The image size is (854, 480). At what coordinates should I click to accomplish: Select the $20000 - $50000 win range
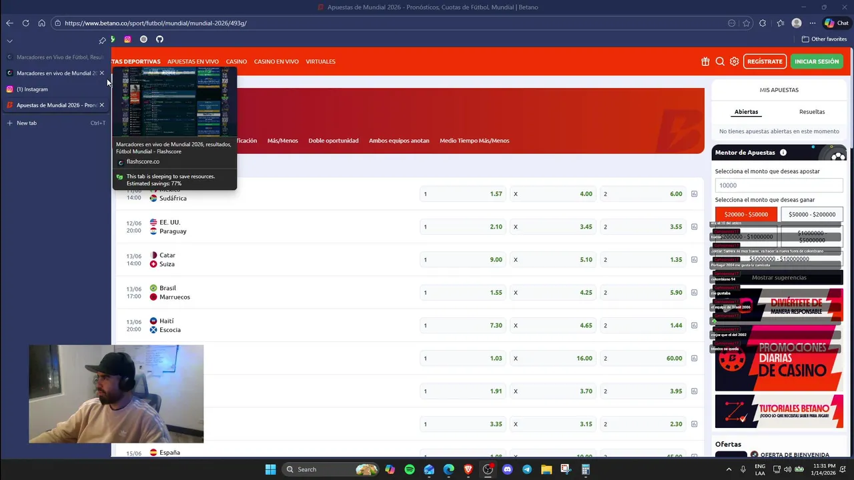pos(746,214)
